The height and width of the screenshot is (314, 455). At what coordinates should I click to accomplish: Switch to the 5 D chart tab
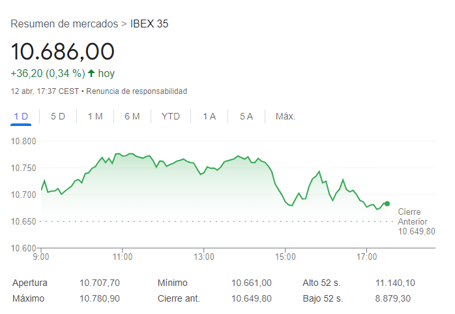point(58,116)
